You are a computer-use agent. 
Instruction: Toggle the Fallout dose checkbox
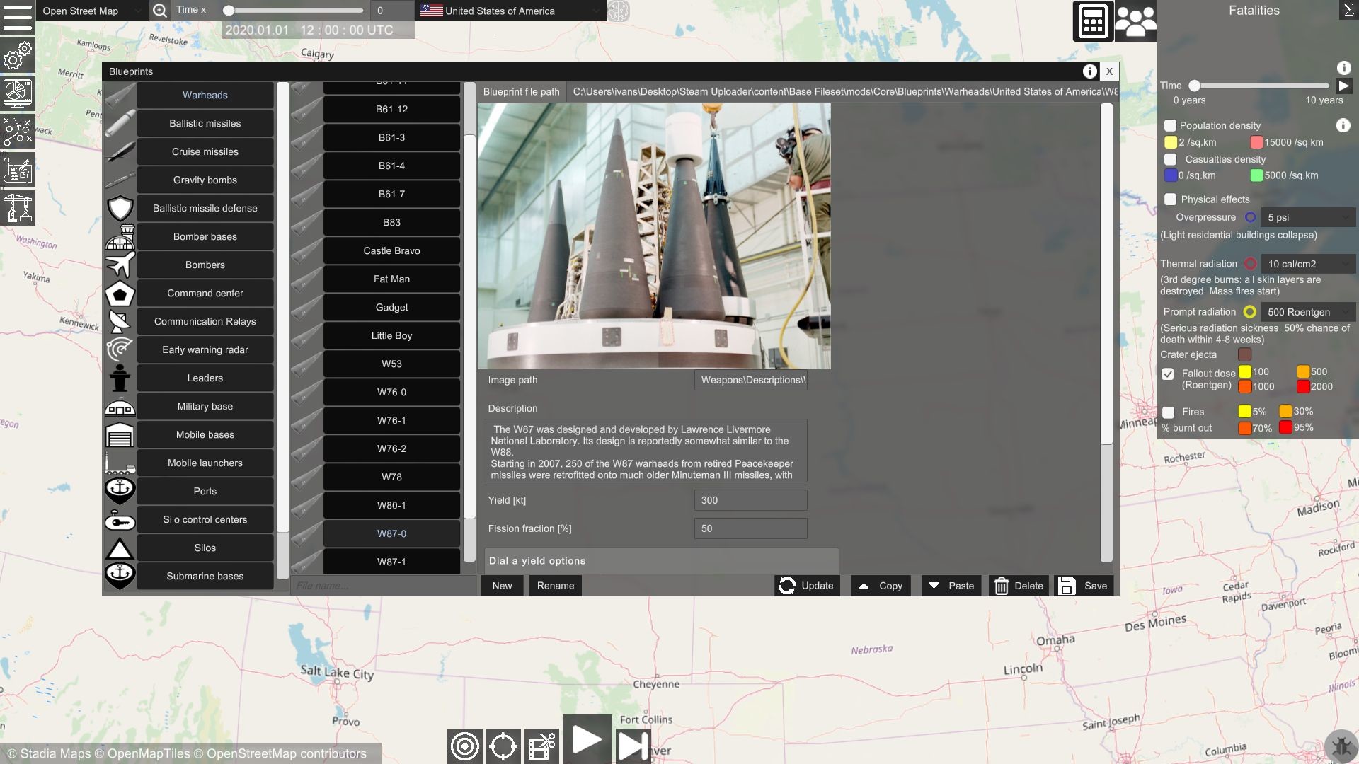pos(1168,372)
